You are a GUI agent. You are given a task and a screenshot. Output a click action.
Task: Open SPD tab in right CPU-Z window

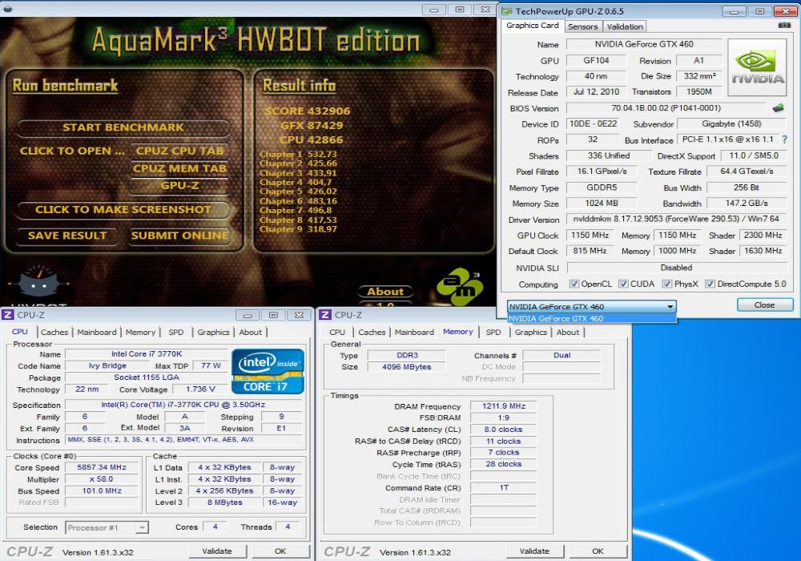point(493,332)
